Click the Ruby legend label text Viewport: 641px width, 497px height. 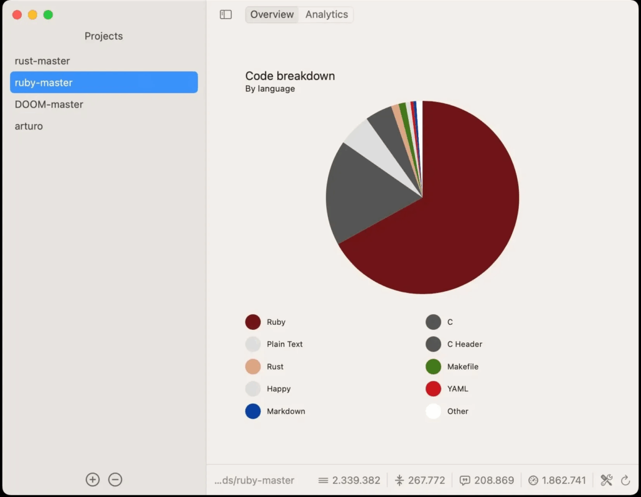(276, 322)
